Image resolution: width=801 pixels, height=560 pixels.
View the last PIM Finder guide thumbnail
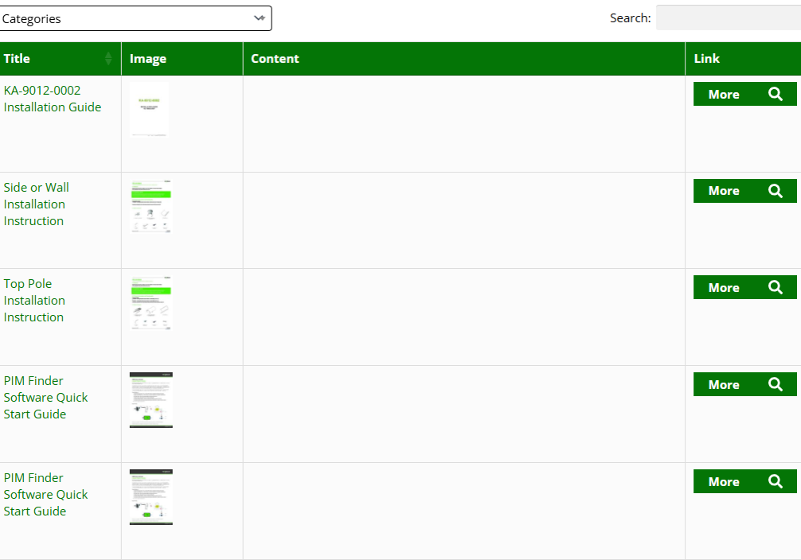151,497
